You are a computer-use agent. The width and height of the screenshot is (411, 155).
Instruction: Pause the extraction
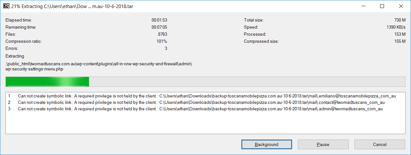click(x=323, y=144)
